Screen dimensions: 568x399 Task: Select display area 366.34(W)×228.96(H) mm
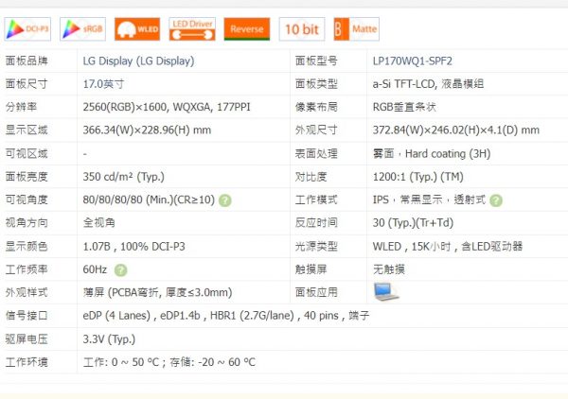pyautogui.click(x=147, y=130)
